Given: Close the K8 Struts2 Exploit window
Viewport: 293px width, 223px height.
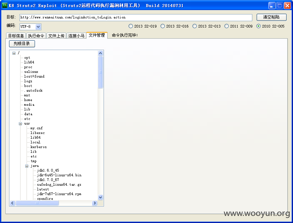Looking at the screenshot, I should coord(287,6).
